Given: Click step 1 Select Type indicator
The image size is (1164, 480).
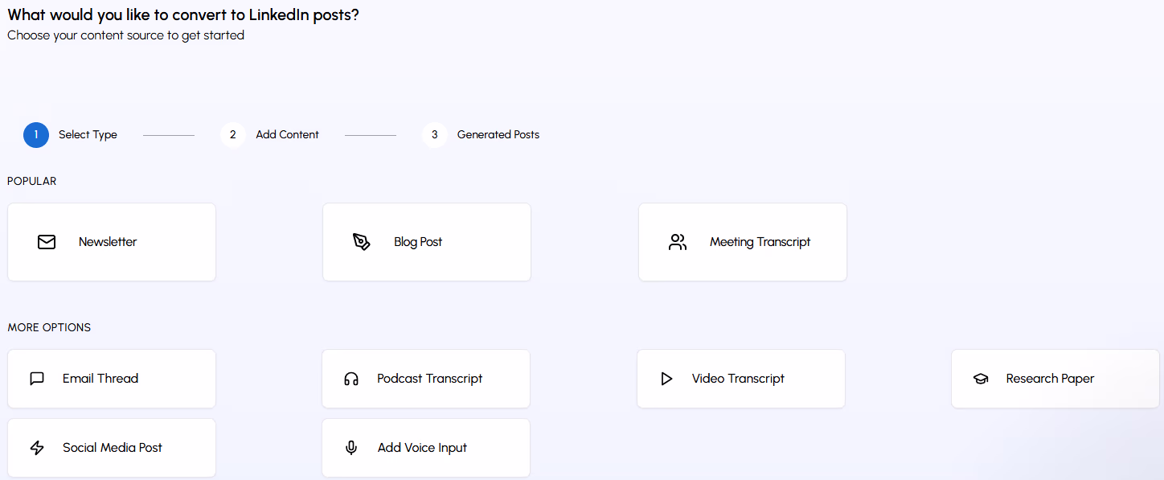Looking at the screenshot, I should coord(35,134).
